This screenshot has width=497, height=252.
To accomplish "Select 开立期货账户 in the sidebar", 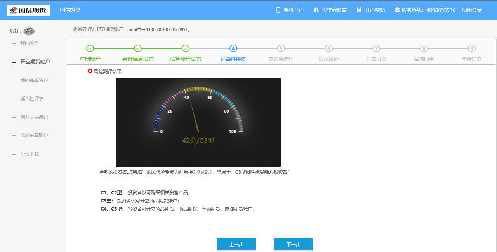I will coord(35,62).
